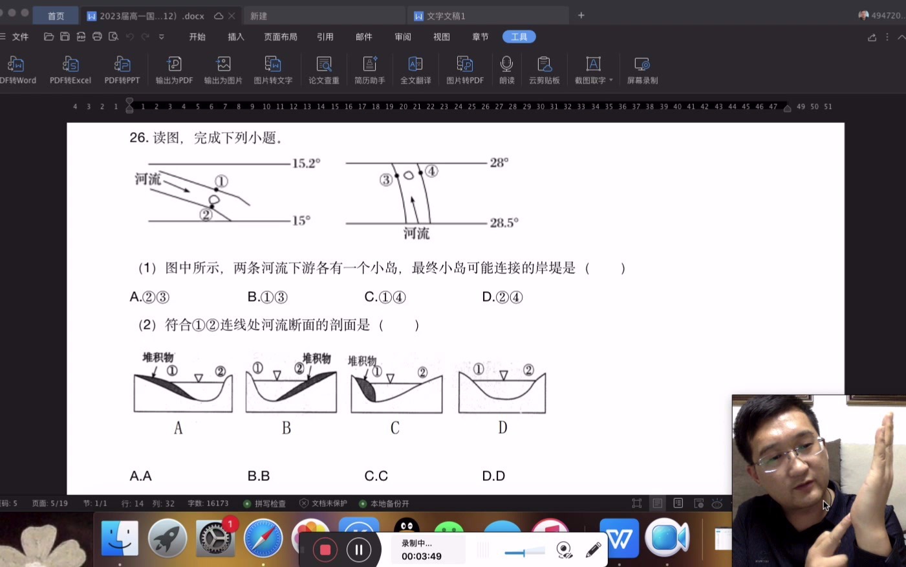Screen dimensions: 906x567
Task: Switch to the 首页 home tab
Action: [x=56, y=16]
